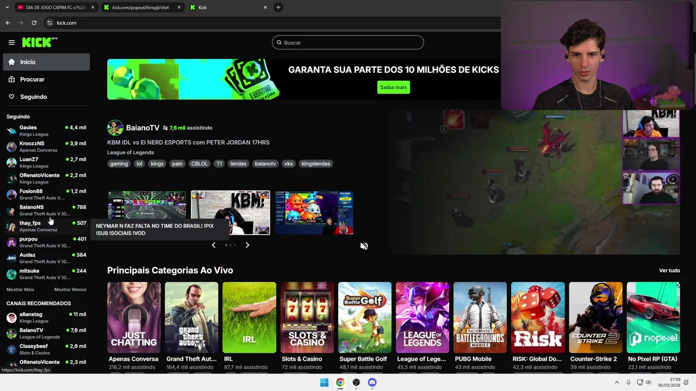696x391 pixels.
Task: Show next featured stream arrow
Action: [247, 245]
